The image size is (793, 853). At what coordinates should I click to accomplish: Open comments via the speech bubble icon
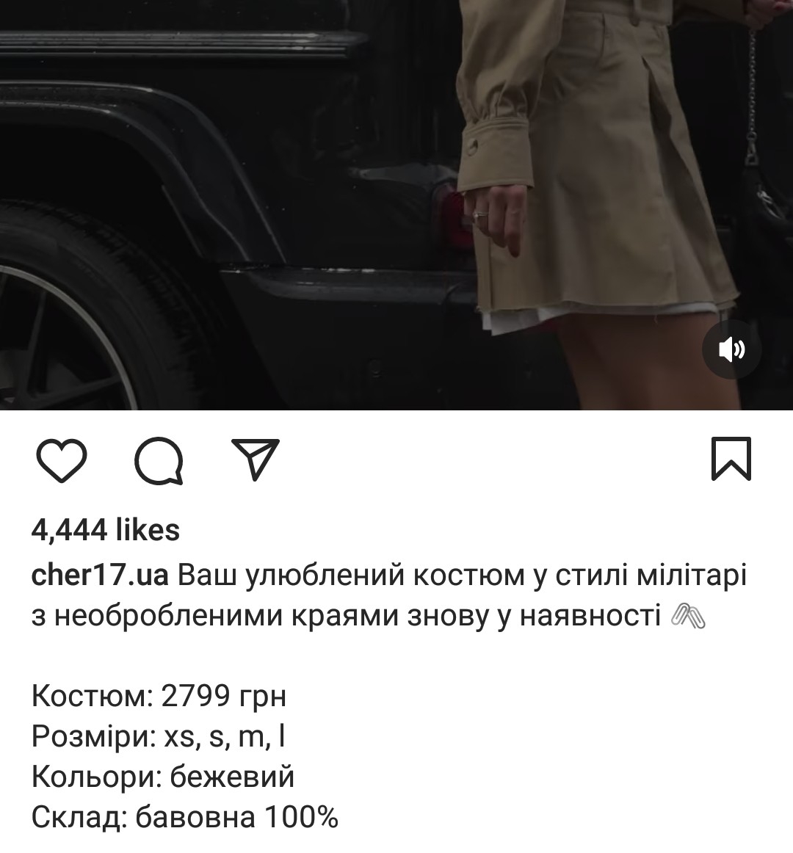pos(159,460)
